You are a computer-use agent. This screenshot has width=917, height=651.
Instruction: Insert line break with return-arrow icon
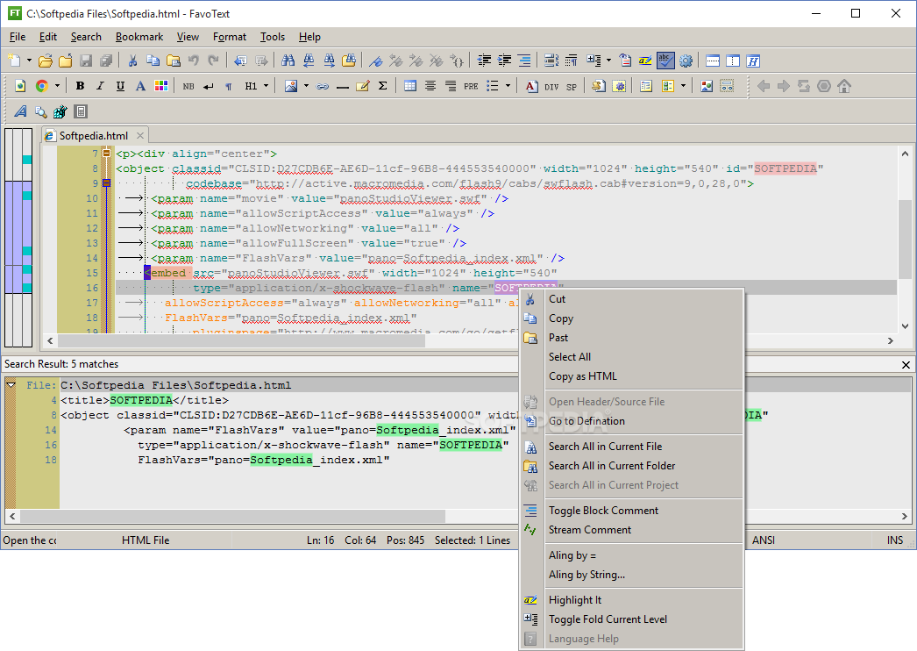click(x=208, y=86)
